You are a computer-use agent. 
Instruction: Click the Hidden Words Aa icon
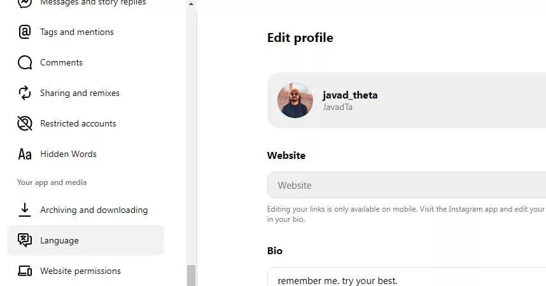pyautogui.click(x=25, y=154)
